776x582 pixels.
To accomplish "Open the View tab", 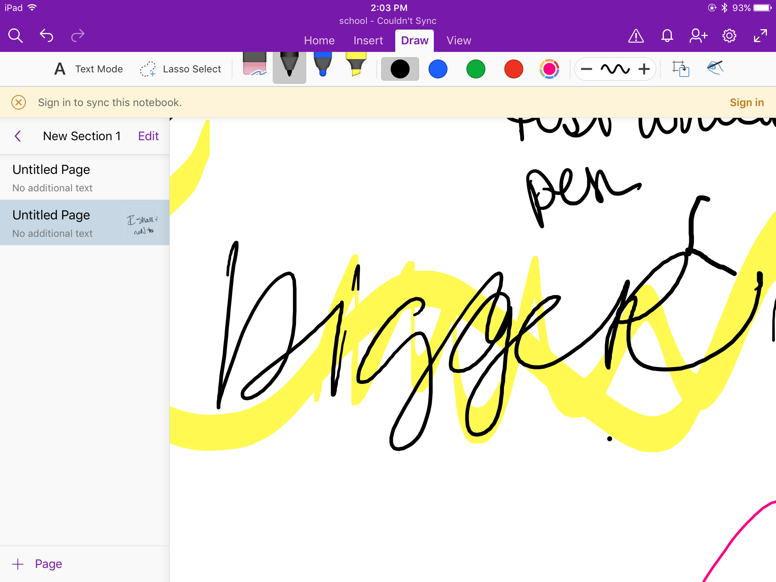I will (458, 41).
